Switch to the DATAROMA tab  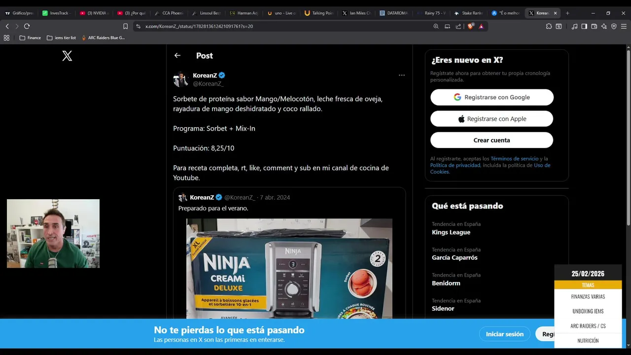pos(394,13)
